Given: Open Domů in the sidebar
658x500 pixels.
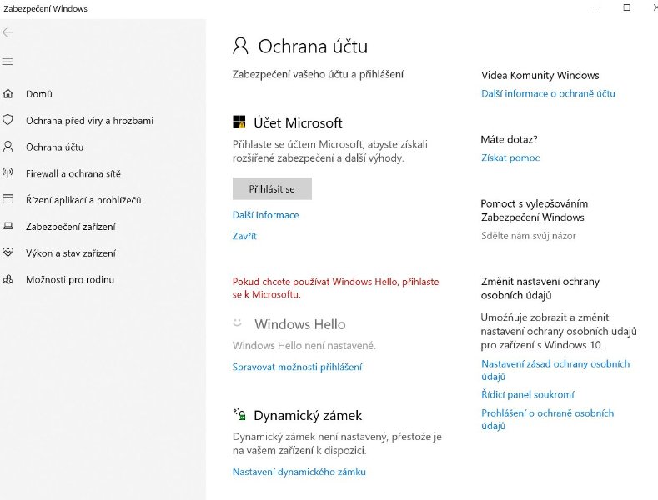Looking at the screenshot, I should [39, 94].
